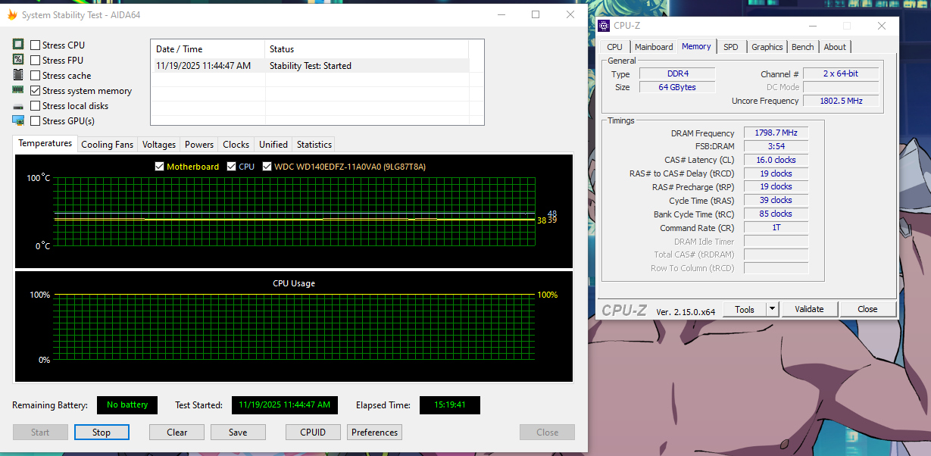Click the FPU icon beside Stress FPU
The image size is (931, 456).
18,60
